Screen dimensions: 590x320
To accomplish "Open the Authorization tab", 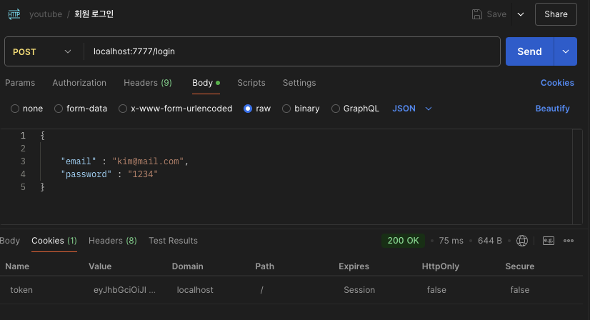I will point(79,83).
